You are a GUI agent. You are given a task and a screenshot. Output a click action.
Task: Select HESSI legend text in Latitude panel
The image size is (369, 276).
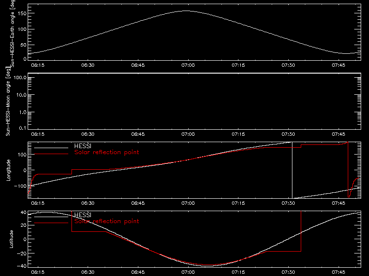(83, 215)
